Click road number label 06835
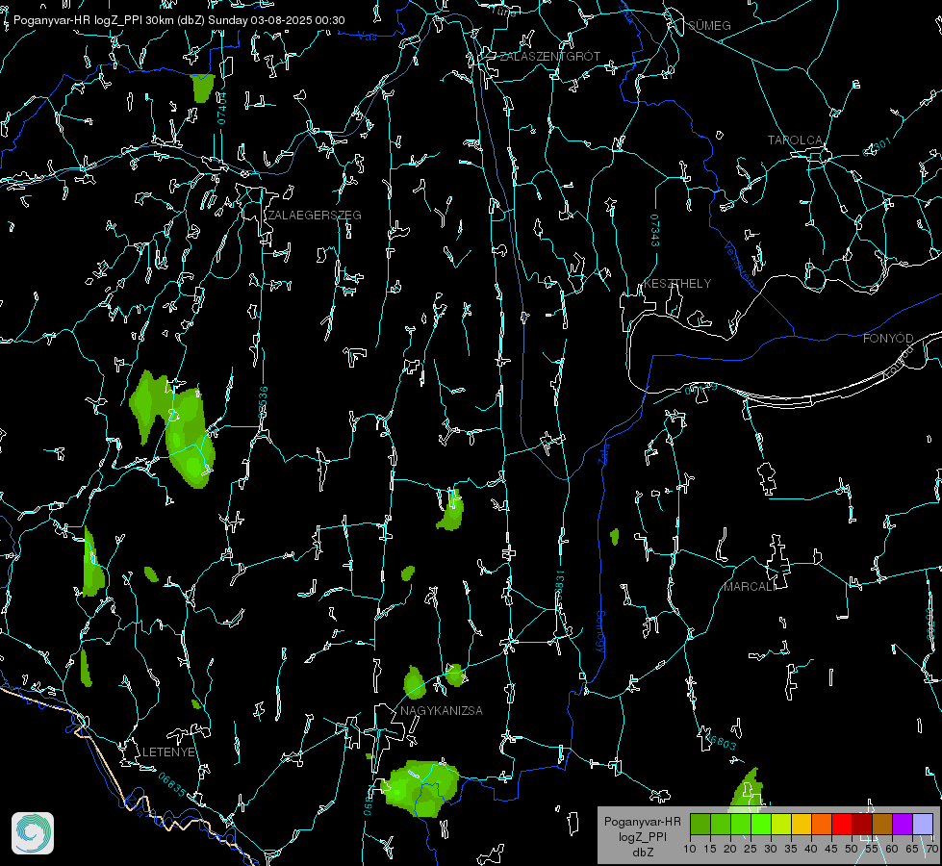 pyautogui.click(x=172, y=785)
